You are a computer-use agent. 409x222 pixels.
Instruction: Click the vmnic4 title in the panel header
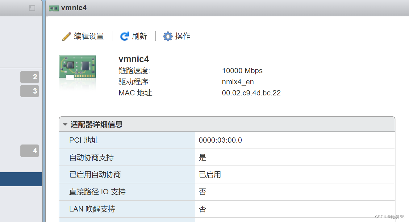tap(74, 8)
